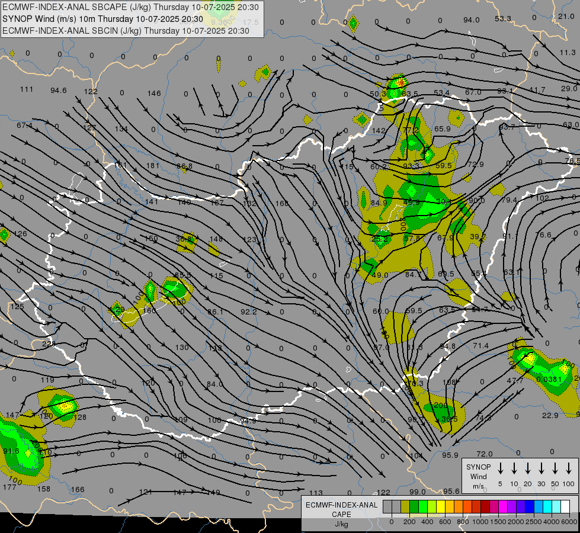Image resolution: width=580 pixels, height=533 pixels.
Task: Click the 5 m/s arrow in wind legend
Action: (500, 468)
